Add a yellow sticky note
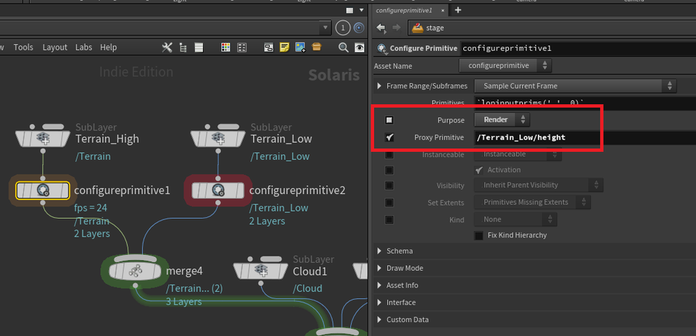The width and height of the screenshot is (696, 336). 283,47
